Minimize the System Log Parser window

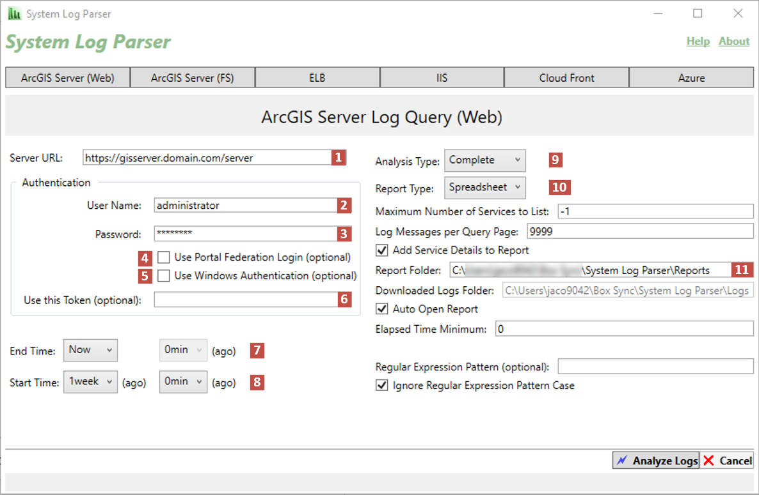point(658,13)
